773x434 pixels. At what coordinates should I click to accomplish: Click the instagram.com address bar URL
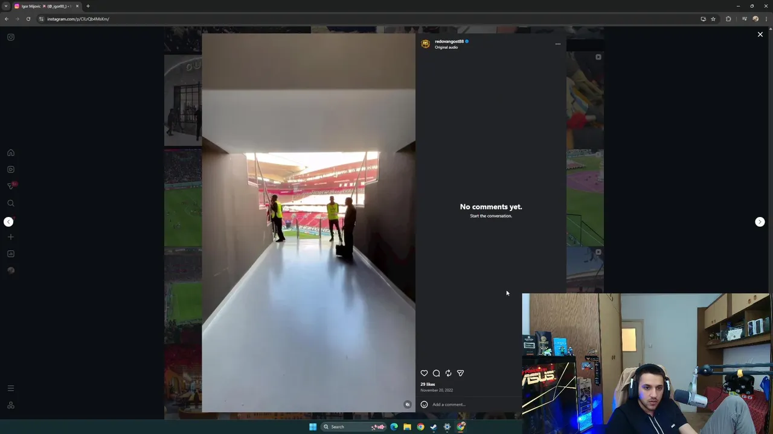tap(78, 19)
